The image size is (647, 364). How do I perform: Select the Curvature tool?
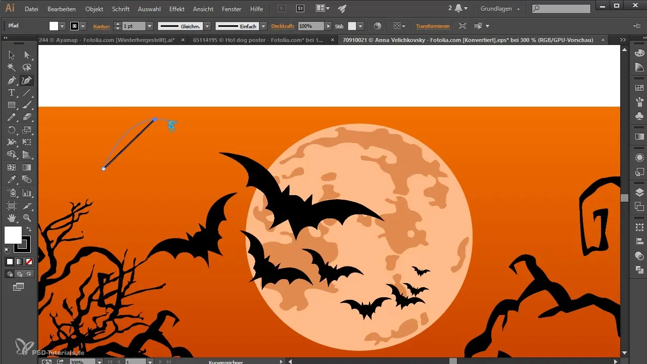pos(27,80)
